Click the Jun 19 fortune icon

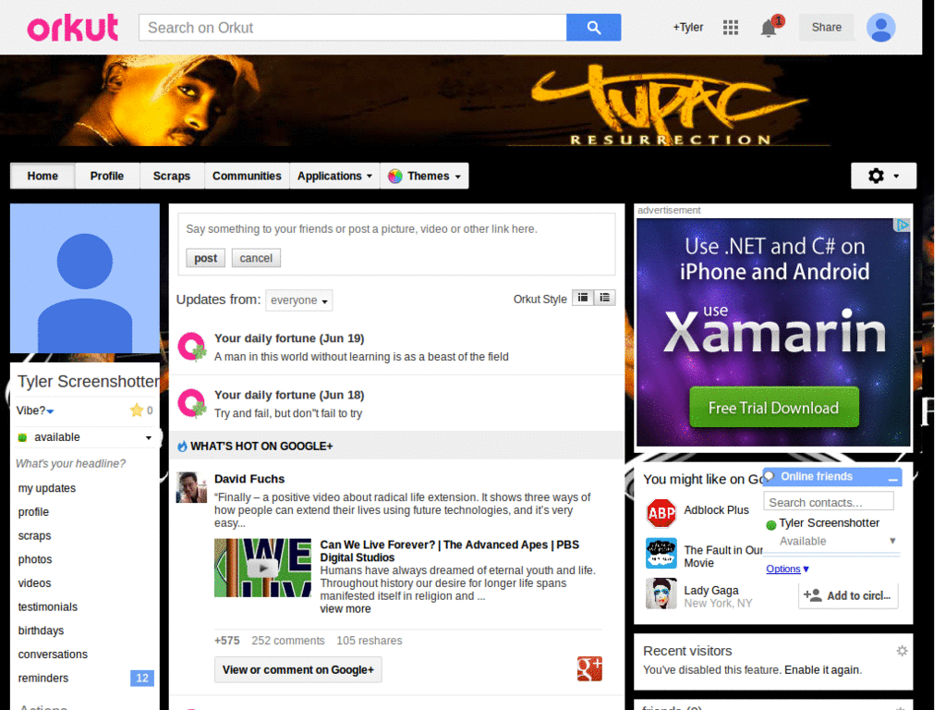coord(192,347)
